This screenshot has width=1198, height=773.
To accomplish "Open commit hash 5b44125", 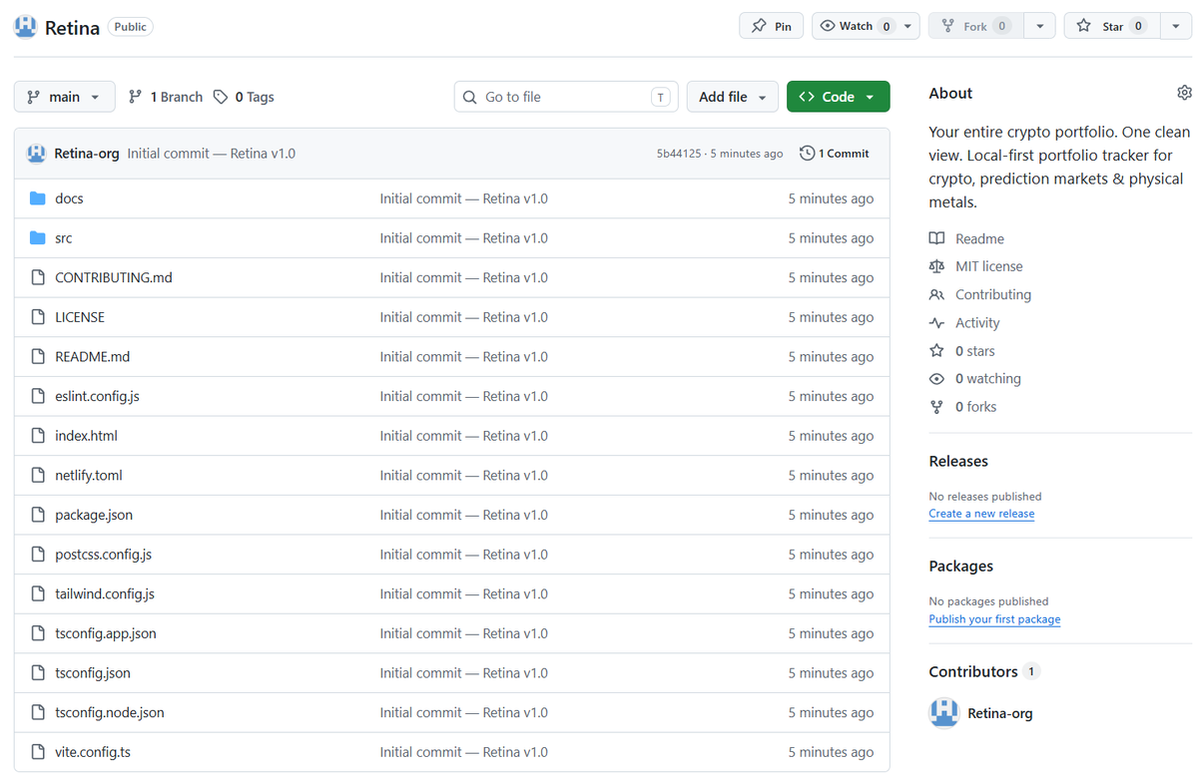I will tap(679, 154).
